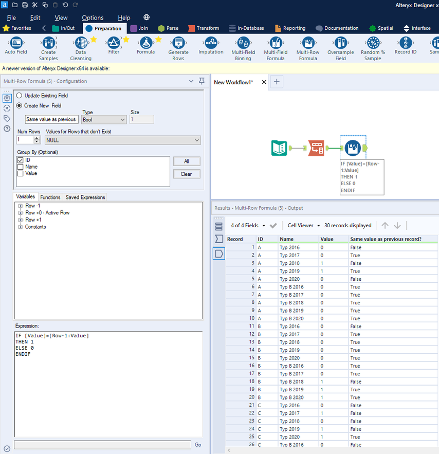Image resolution: width=439 pixels, height=454 pixels.
Task: Open the Type dropdown set to Bool
Action: click(x=104, y=119)
